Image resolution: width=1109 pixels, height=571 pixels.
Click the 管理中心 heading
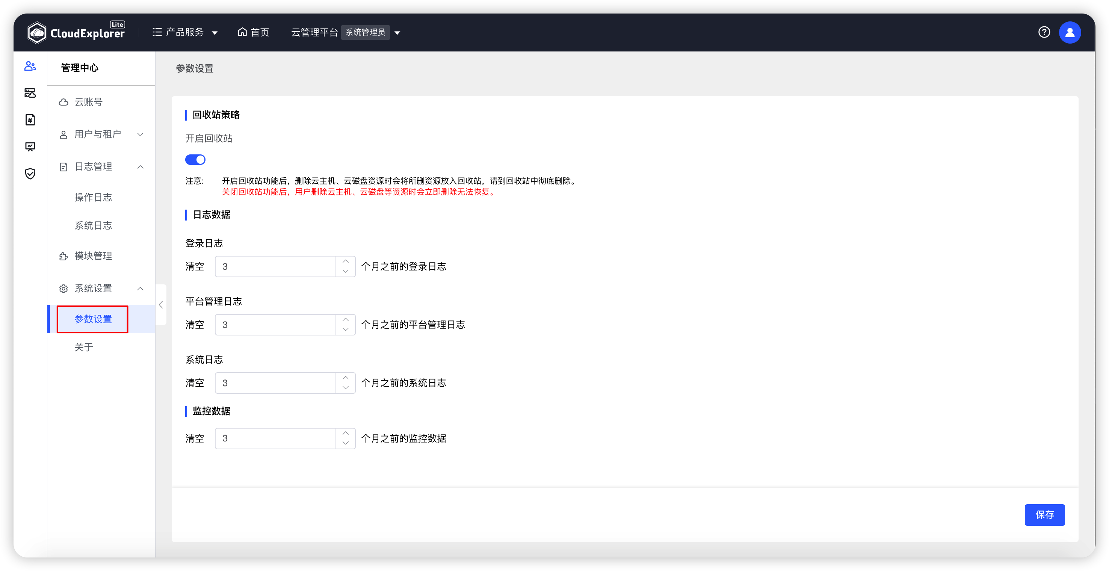(80, 68)
